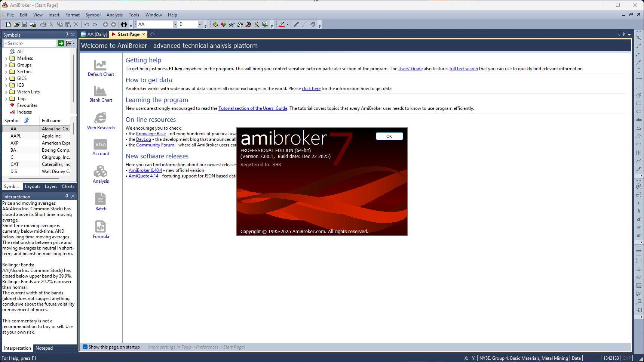Open the interval D dropdown

[200, 24]
